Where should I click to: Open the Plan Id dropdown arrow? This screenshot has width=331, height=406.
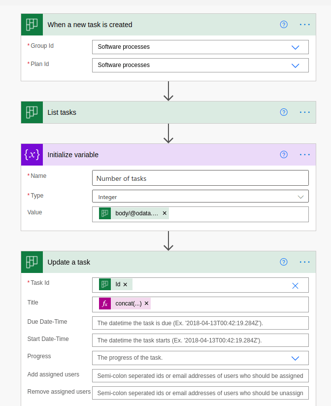(x=295, y=65)
